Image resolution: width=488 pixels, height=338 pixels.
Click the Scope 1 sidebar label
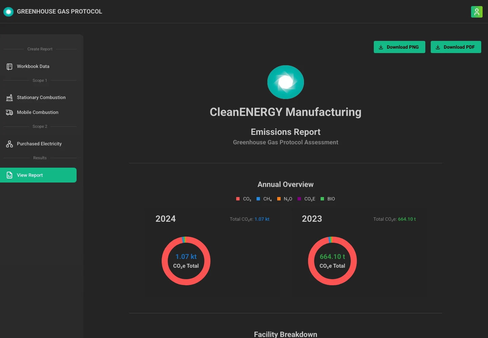pyautogui.click(x=40, y=80)
